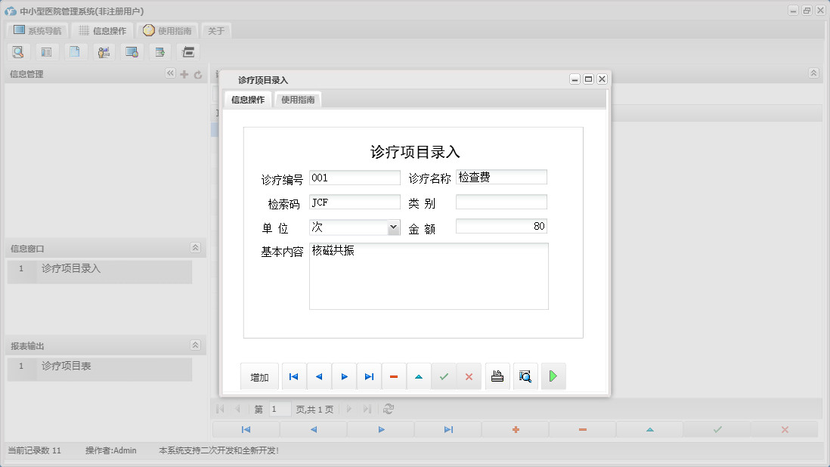Click the add-form toolbar icon
830x467 pixels.
pos(159,52)
